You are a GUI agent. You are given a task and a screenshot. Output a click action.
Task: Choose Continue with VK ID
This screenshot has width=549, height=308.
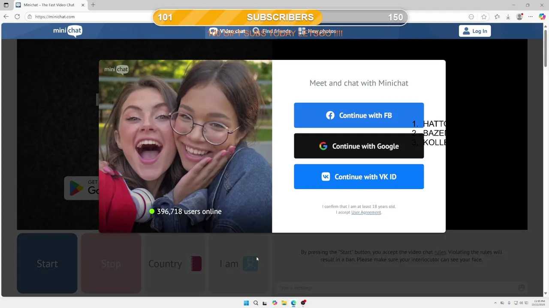tap(359, 177)
